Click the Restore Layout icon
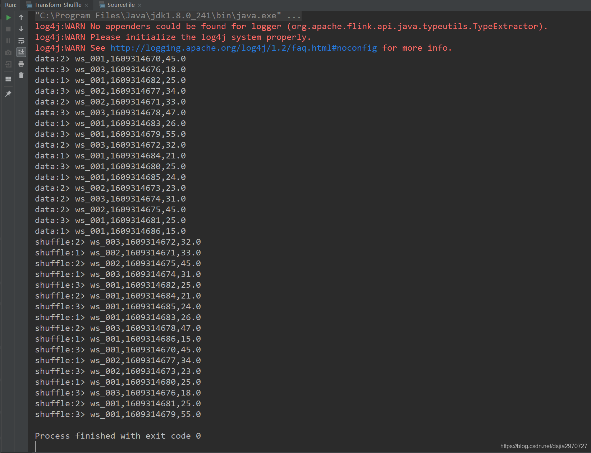This screenshot has height=453, width=591. [8, 79]
